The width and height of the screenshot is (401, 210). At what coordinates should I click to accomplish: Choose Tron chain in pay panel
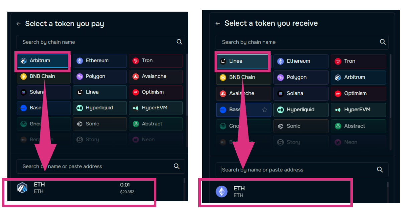(155, 61)
